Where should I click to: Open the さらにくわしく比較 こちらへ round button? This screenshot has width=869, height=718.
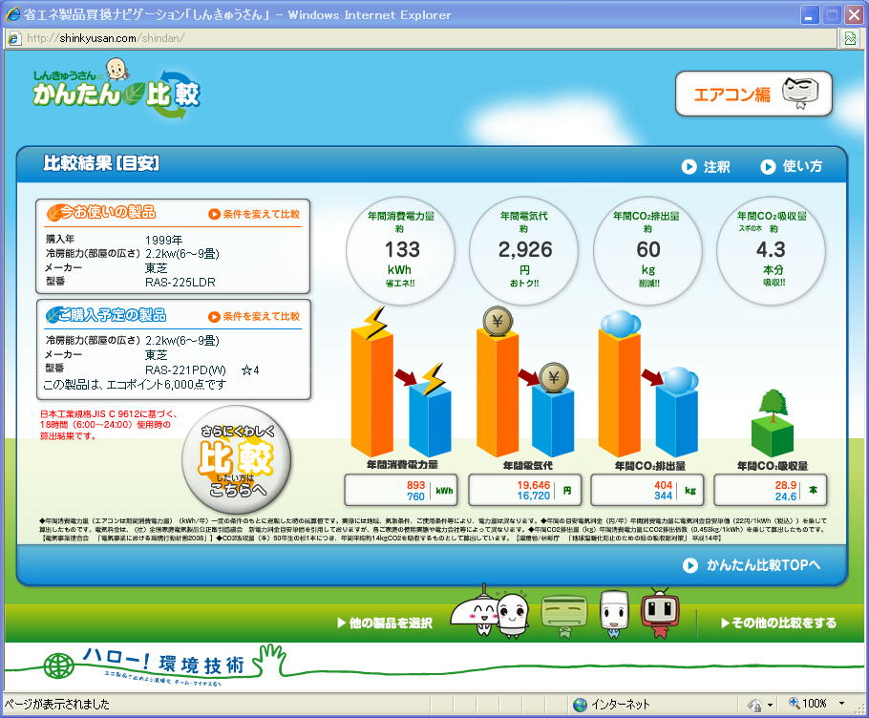click(x=237, y=459)
